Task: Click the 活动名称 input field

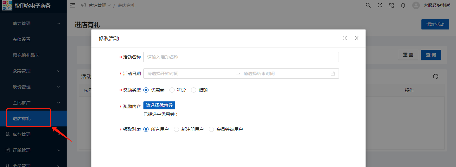Action: pos(241,57)
